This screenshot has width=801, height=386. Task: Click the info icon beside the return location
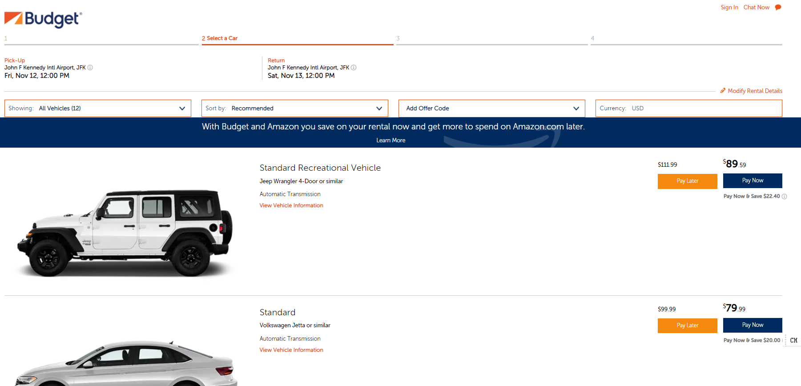click(354, 68)
